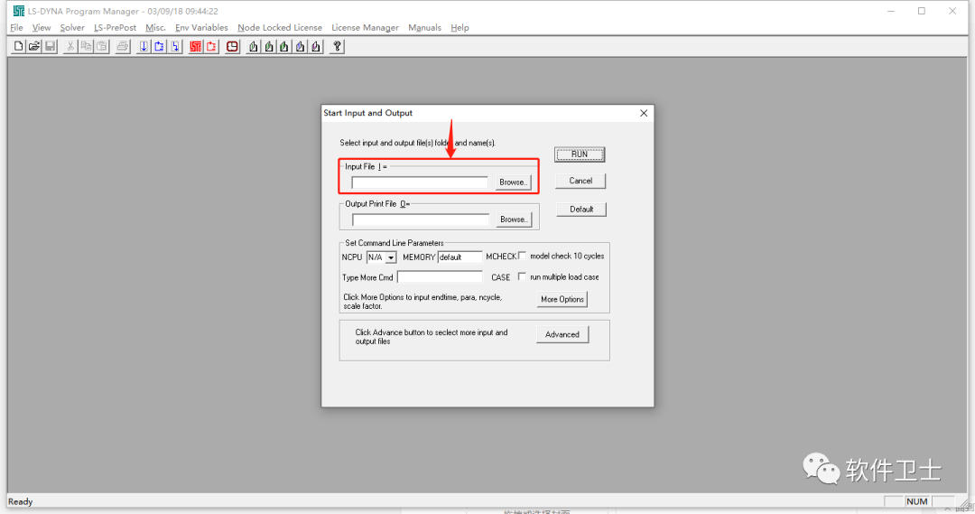Image resolution: width=975 pixels, height=514 pixels.
Task: Click the blue folder-with-arrow toolbar icon
Action: 159,46
